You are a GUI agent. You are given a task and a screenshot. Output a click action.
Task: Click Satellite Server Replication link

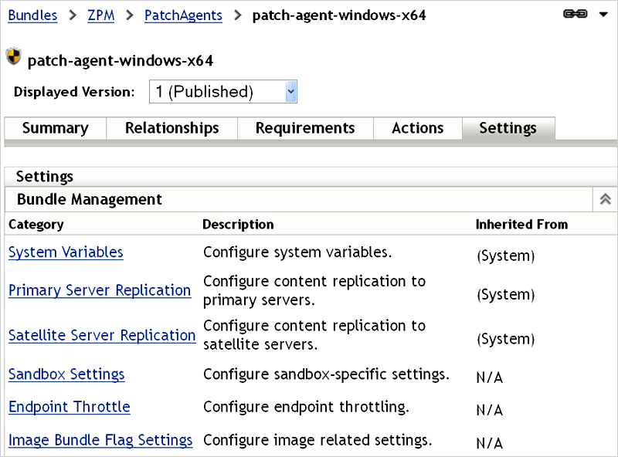tap(102, 335)
